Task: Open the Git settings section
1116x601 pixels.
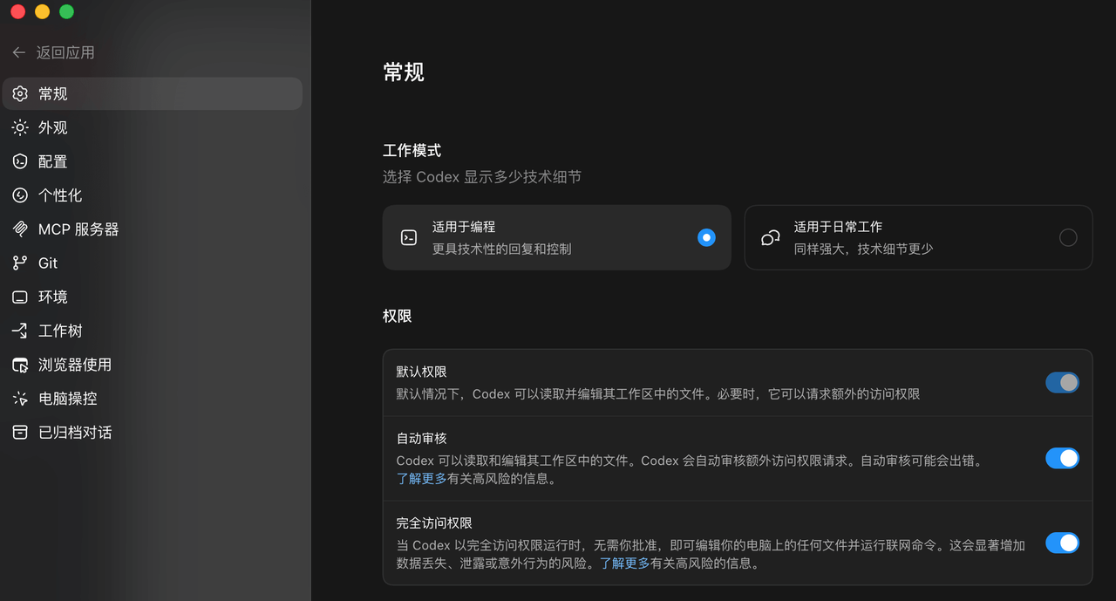Action: (153, 263)
